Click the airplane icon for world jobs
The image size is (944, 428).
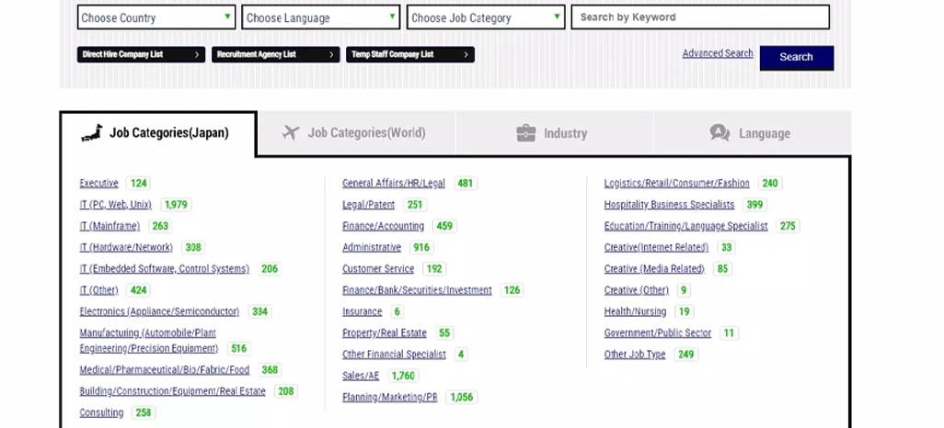(x=292, y=133)
